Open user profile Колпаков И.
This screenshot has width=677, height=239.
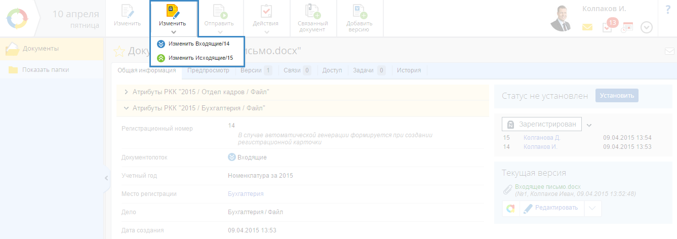[x=604, y=9]
